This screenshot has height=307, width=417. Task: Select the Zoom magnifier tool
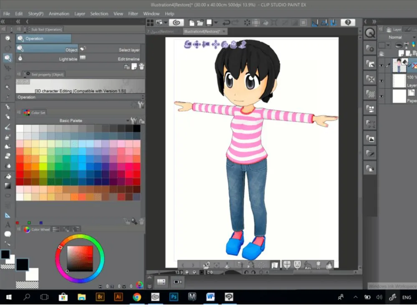point(7,38)
